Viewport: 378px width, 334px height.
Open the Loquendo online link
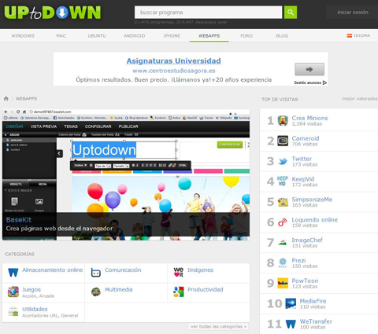[315, 220]
